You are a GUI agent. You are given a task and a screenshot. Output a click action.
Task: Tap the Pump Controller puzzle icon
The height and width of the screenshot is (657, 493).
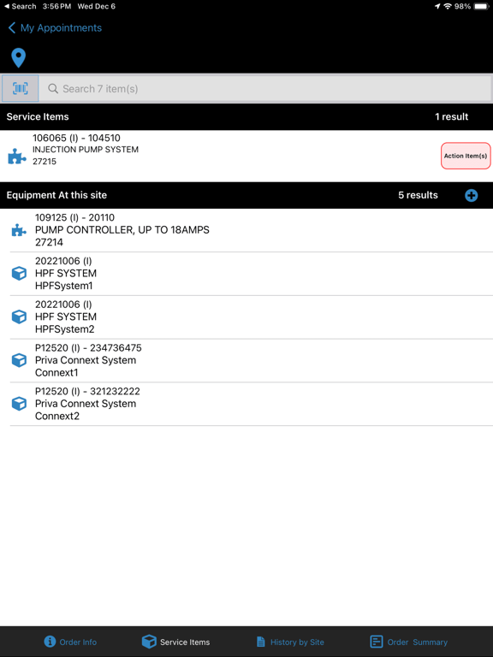click(x=19, y=230)
